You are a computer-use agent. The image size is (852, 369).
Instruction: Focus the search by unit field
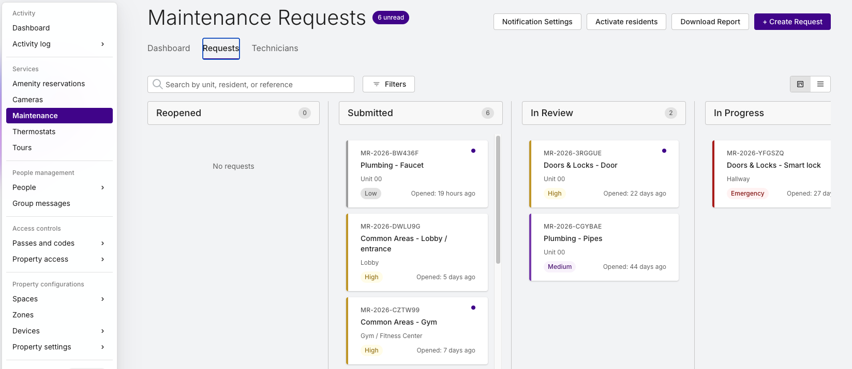coord(251,84)
